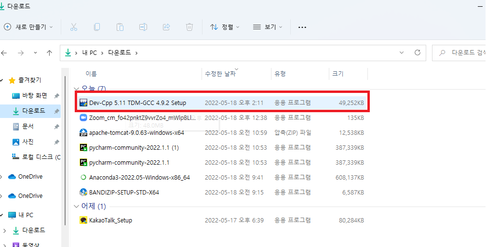486x247 pixels.
Task: Click the Rename icon in toolbar
Action: pyautogui.click(x=143, y=27)
